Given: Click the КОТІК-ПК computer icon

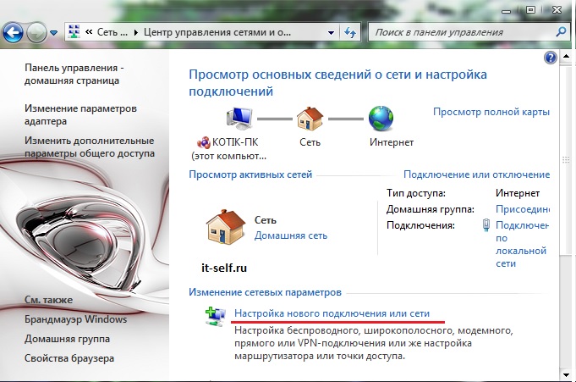Looking at the screenshot, I should click(239, 117).
